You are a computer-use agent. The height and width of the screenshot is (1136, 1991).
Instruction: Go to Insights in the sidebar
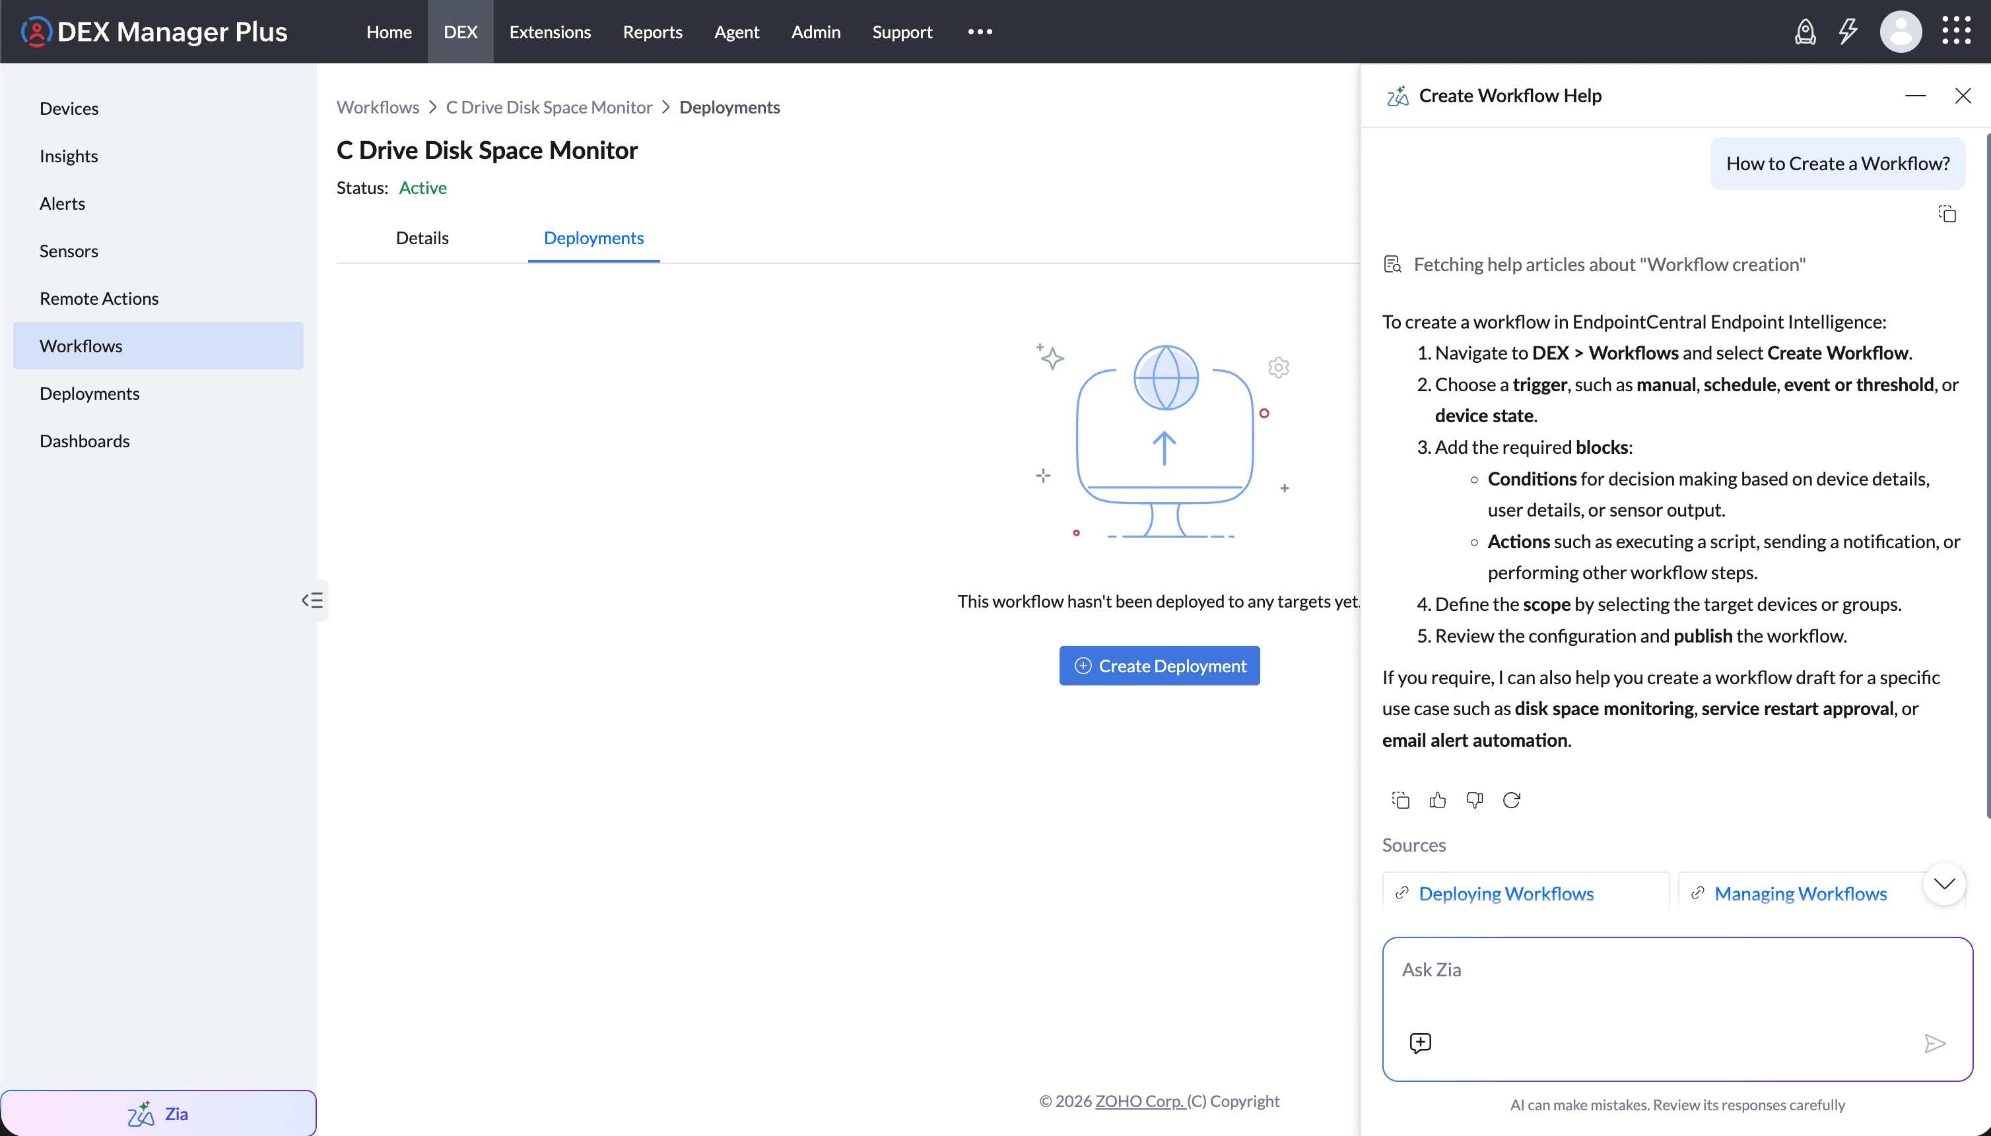point(158,156)
